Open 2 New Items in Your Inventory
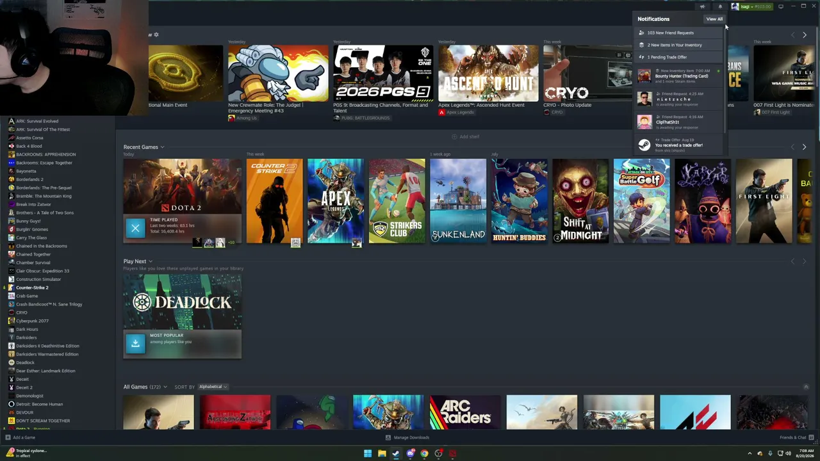Image resolution: width=820 pixels, height=461 pixels. (x=678, y=45)
